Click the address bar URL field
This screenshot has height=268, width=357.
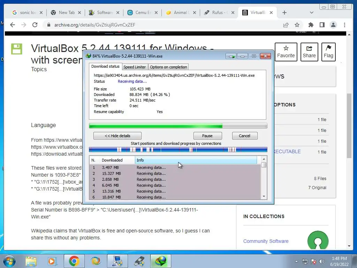point(164,25)
